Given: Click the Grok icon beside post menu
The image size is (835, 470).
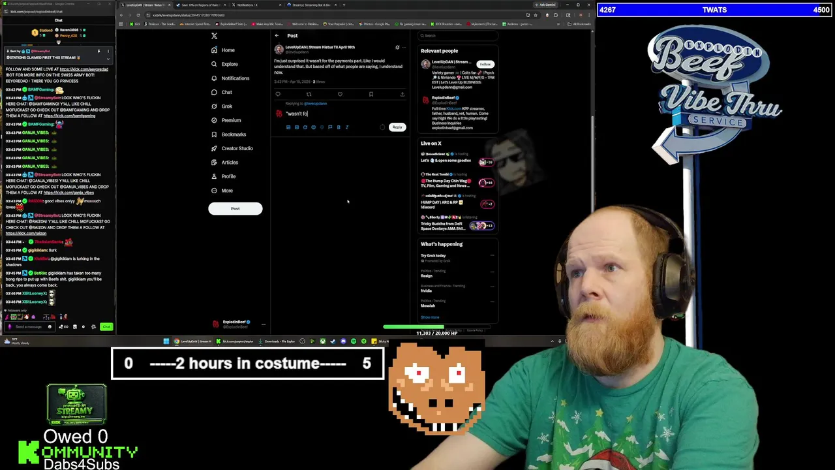Looking at the screenshot, I should coord(397,48).
